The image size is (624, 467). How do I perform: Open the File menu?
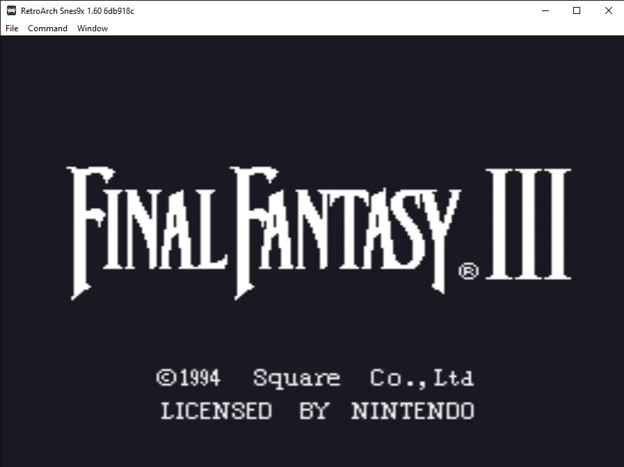coord(12,28)
